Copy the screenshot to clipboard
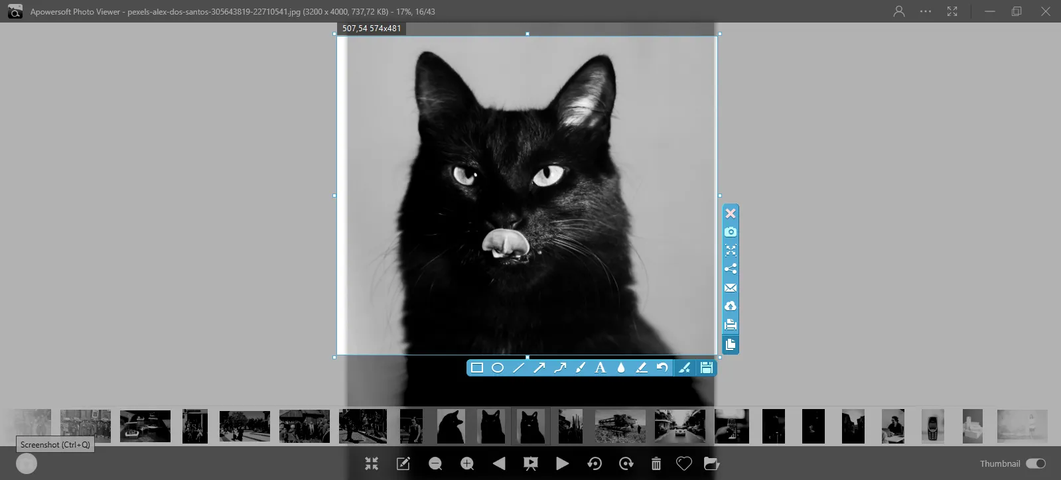 [731, 345]
